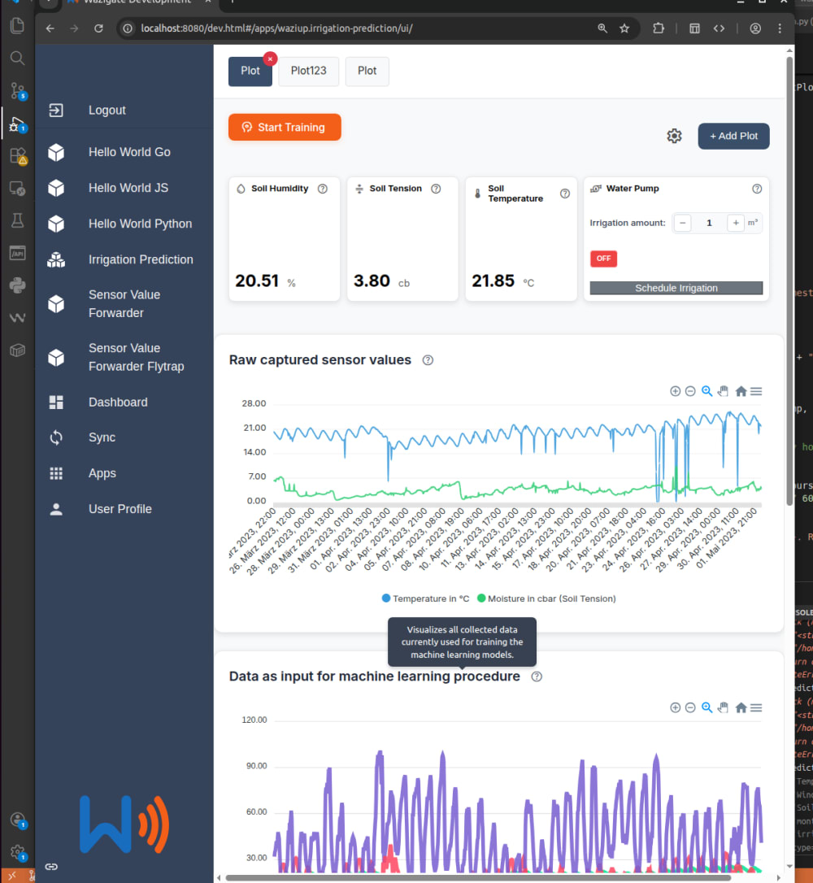The image size is (813, 883).
Task: Show Water Pump help icon
Action: coord(757,189)
